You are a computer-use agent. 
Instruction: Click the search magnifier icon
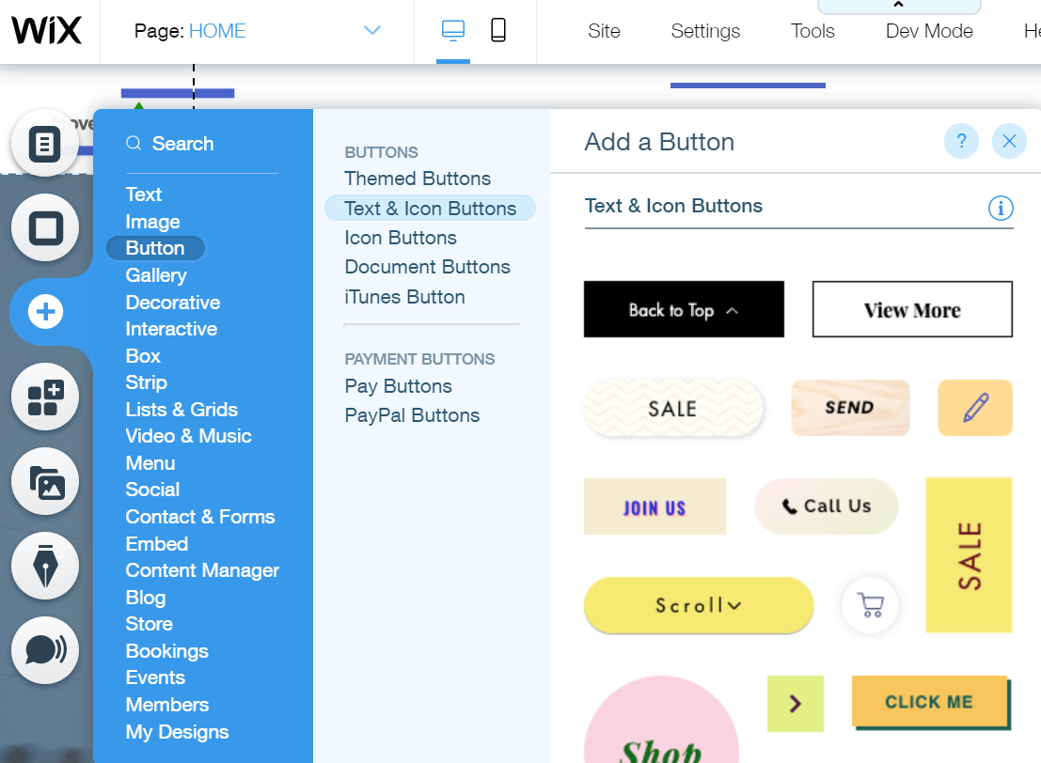(x=134, y=144)
